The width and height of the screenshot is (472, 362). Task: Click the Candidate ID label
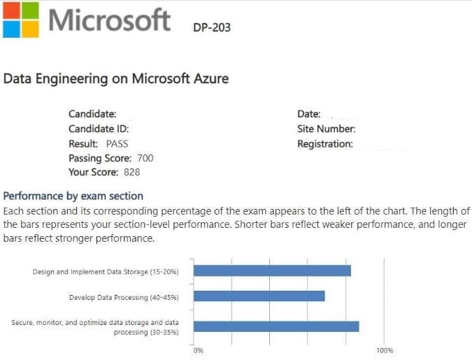[x=99, y=129]
